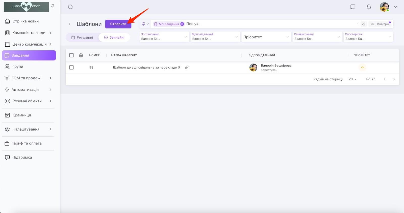Expand Налаштування chevron
This screenshot has width=404, height=213.
(50, 129)
